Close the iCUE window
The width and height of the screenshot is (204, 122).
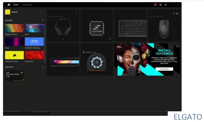(x=178, y=5)
